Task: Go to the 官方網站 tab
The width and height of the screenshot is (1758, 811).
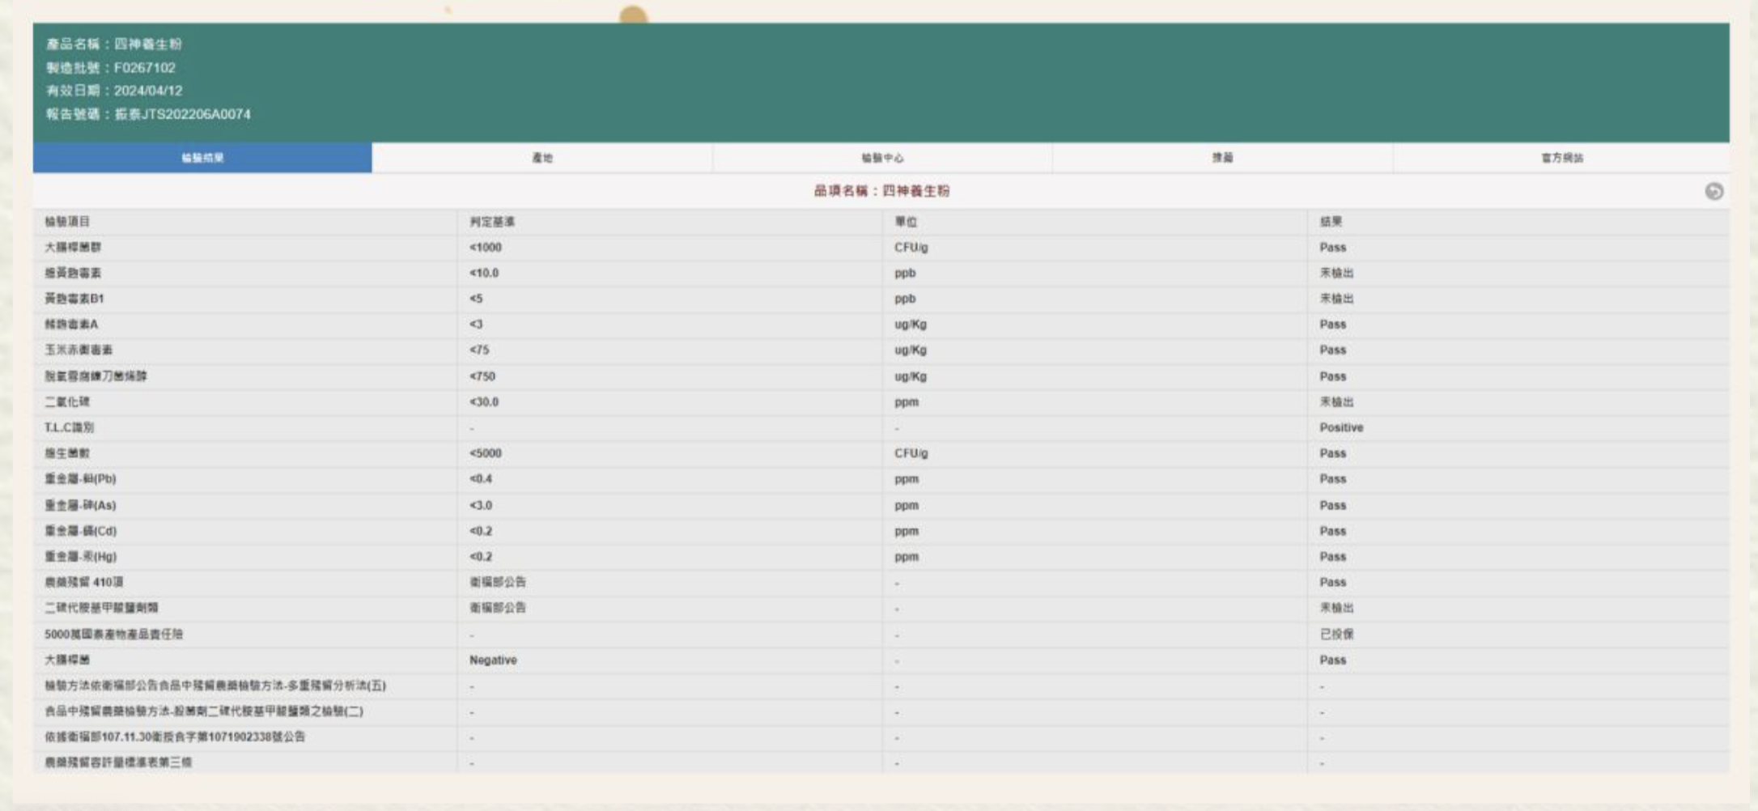Action: click(x=1562, y=158)
